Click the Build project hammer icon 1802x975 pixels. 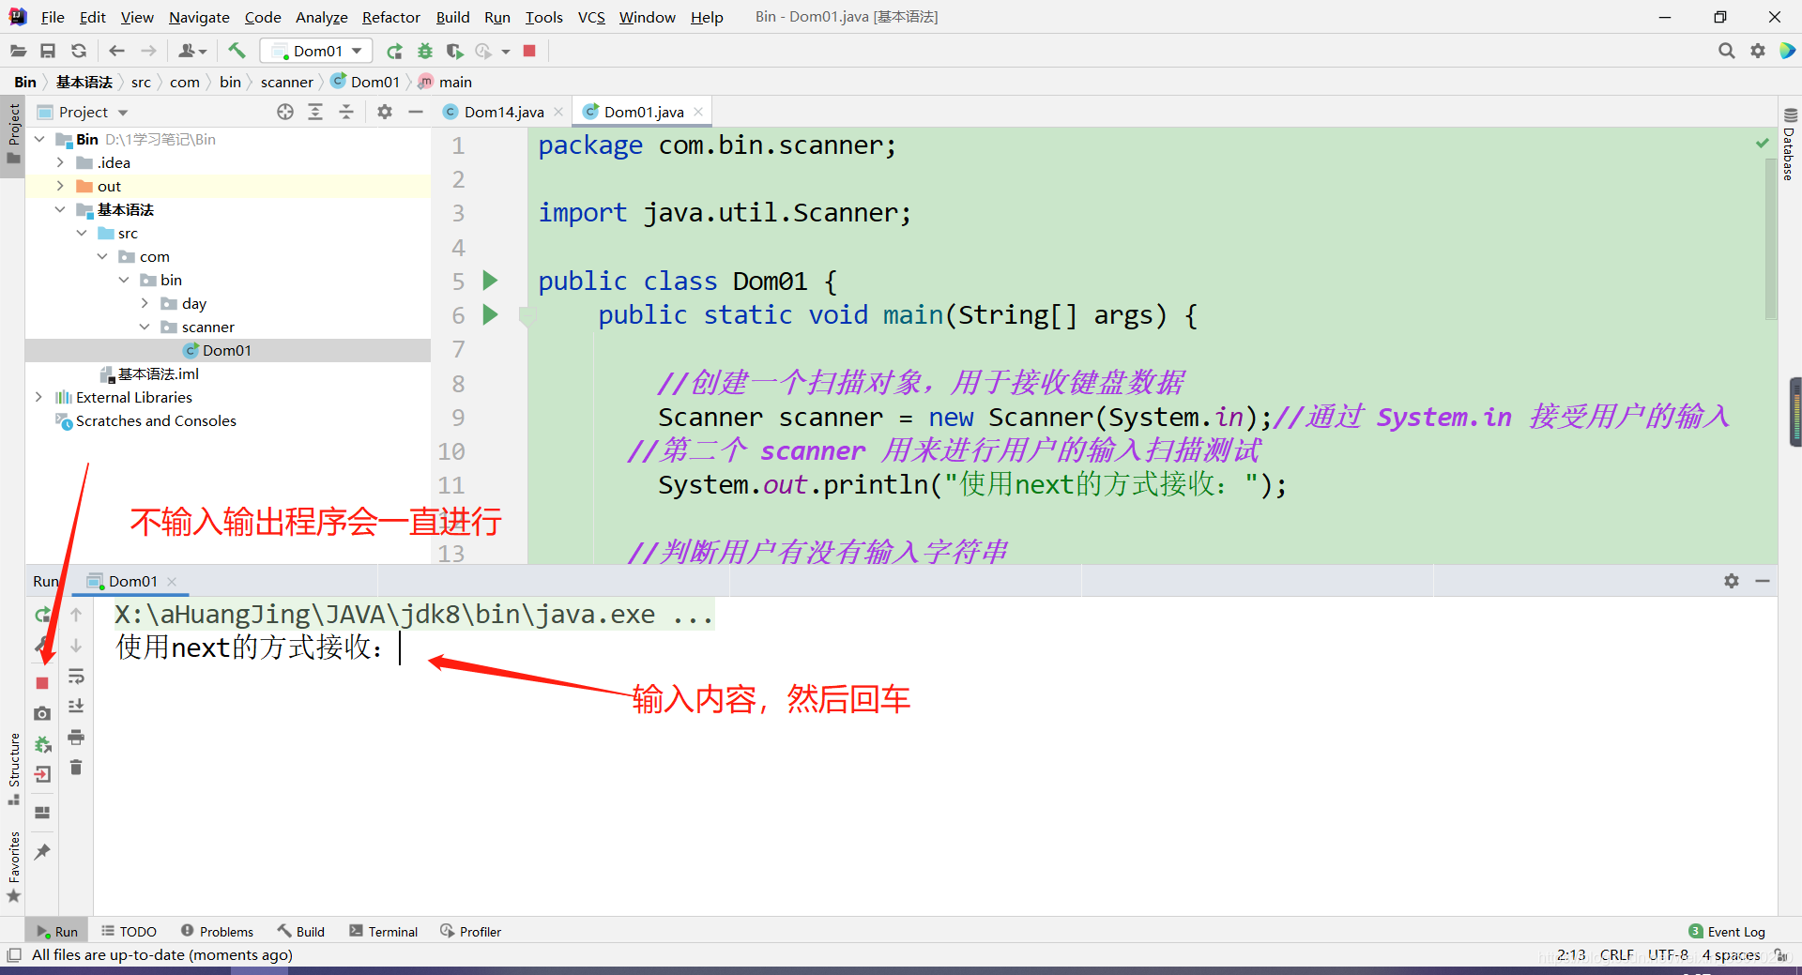(x=237, y=51)
